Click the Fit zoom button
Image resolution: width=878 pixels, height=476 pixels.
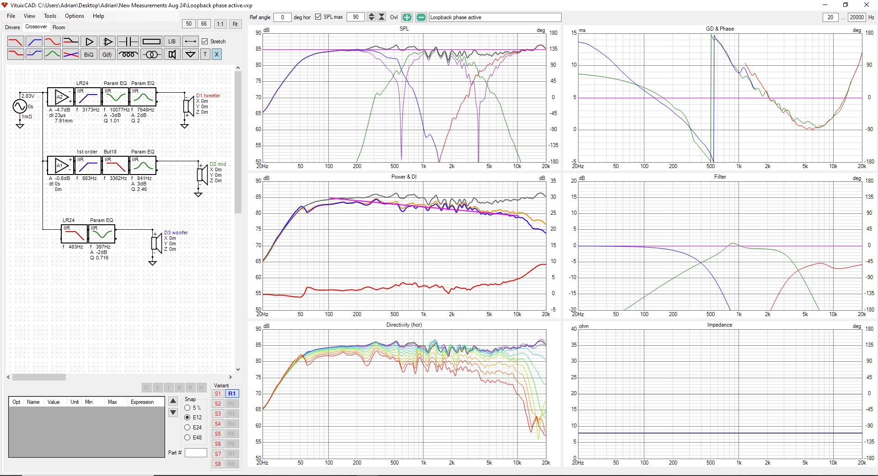click(235, 24)
